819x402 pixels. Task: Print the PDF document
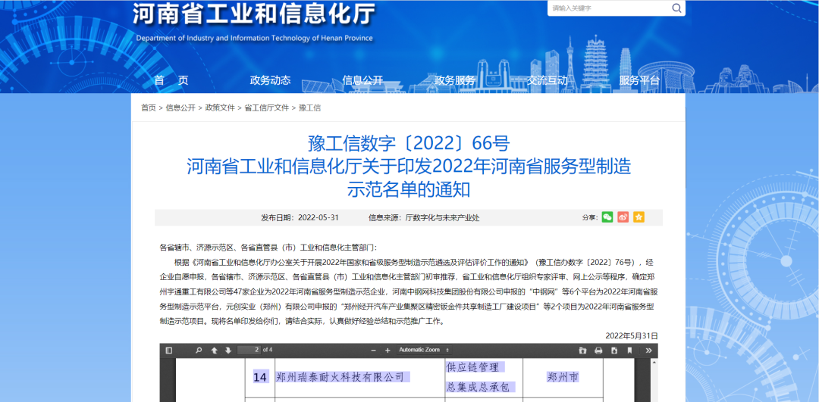pos(598,351)
